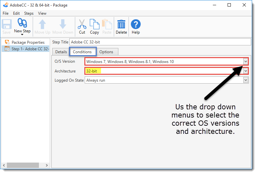Expand the Logged On State dropdown arrow

(246, 80)
